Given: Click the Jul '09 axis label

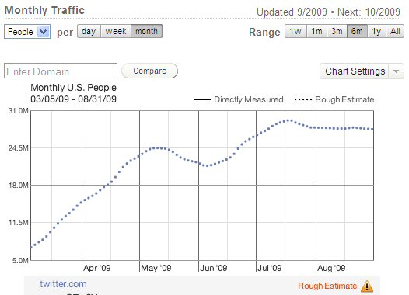Looking at the screenshot, I should [270, 268].
